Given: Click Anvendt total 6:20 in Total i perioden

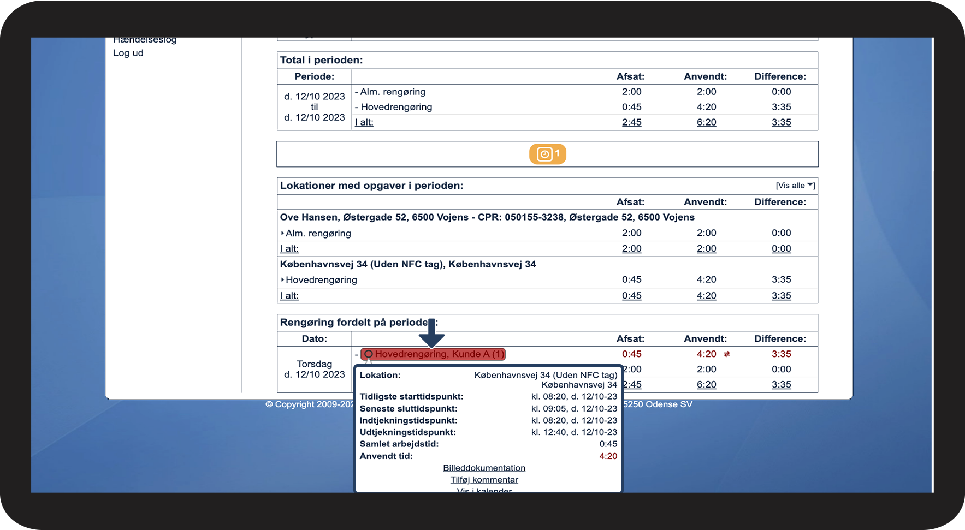Looking at the screenshot, I should coord(707,122).
